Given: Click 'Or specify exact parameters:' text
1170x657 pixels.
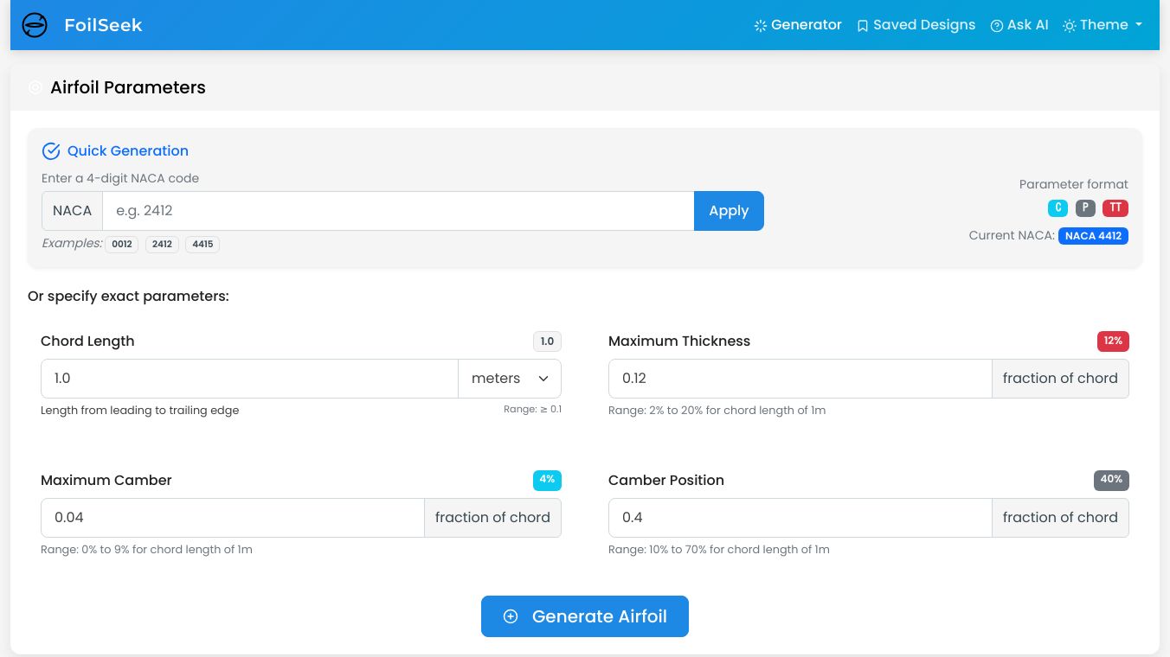Looking at the screenshot, I should (x=128, y=297).
